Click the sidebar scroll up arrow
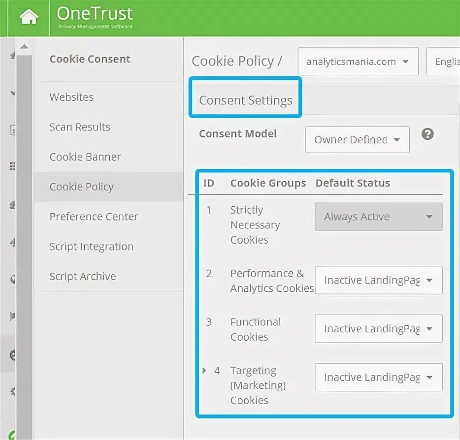 (x=24, y=47)
